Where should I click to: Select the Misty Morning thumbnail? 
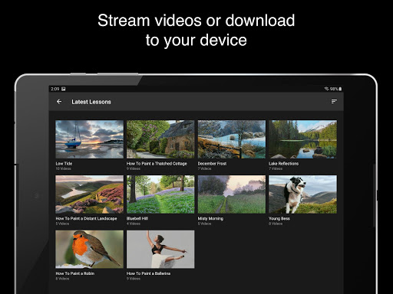point(232,194)
